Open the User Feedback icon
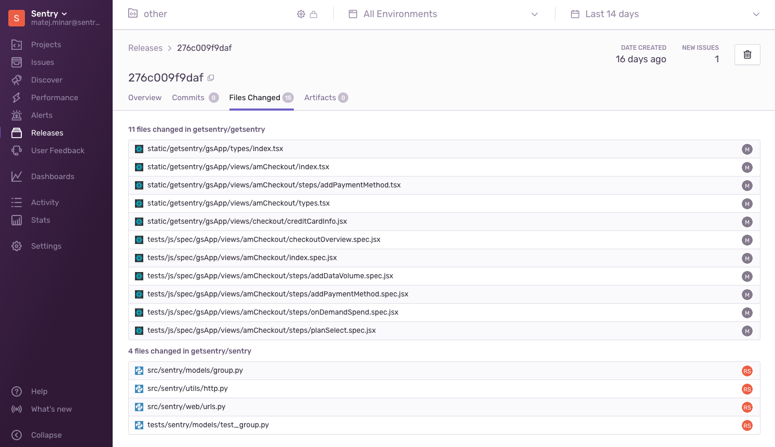This screenshot has width=775, height=447. pyautogui.click(x=17, y=151)
